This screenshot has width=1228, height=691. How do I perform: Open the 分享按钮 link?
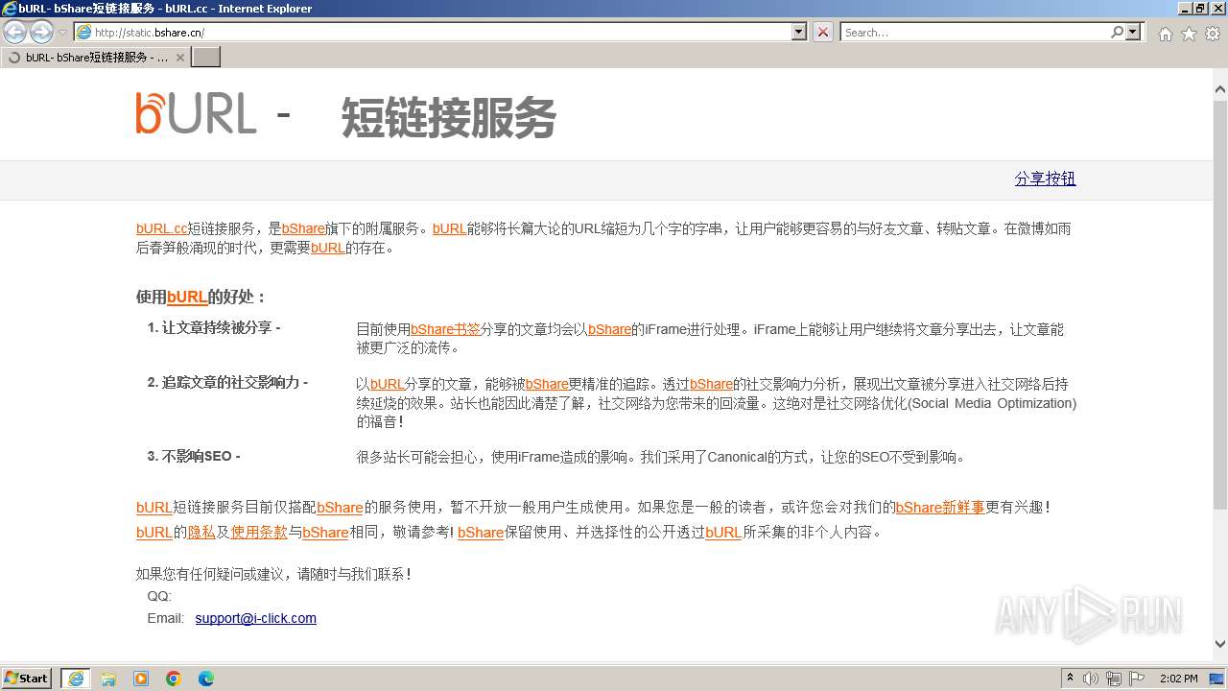1045,179
